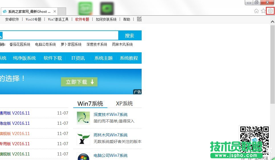Open hot keyword 番茄花园系统
Image resolution: width=275 pixels, height=160 pixels.
[20, 44]
